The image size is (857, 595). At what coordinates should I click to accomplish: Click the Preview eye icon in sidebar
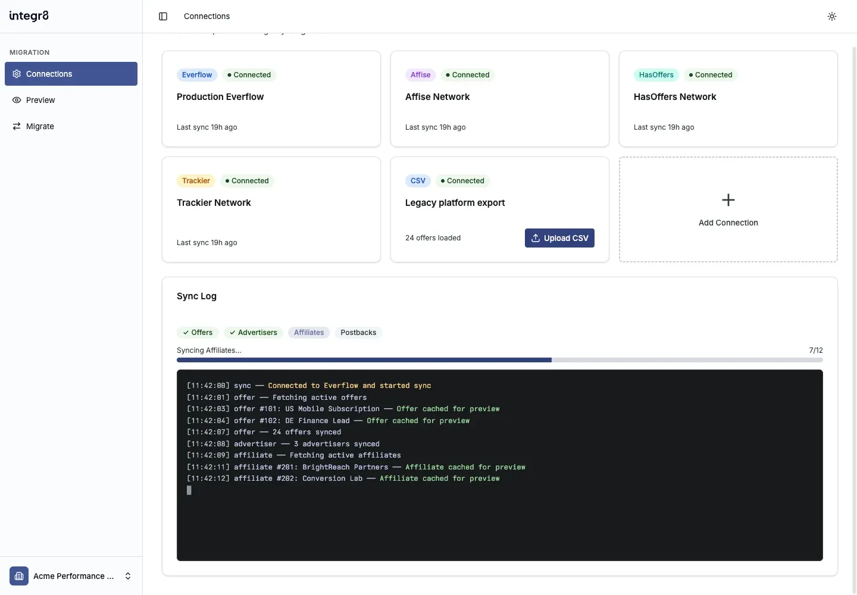coord(17,100)
